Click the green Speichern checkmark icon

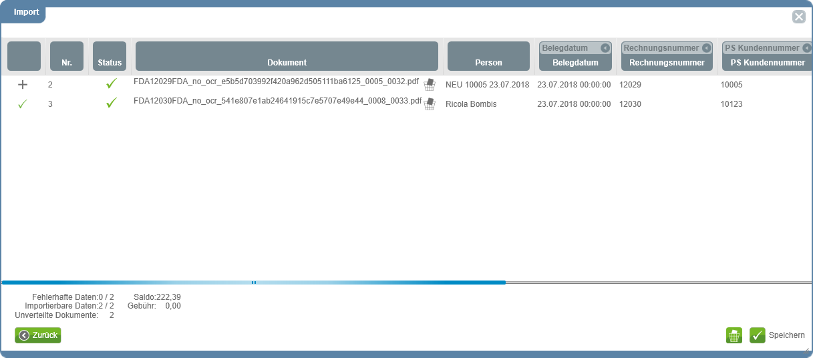coord(757,335)
